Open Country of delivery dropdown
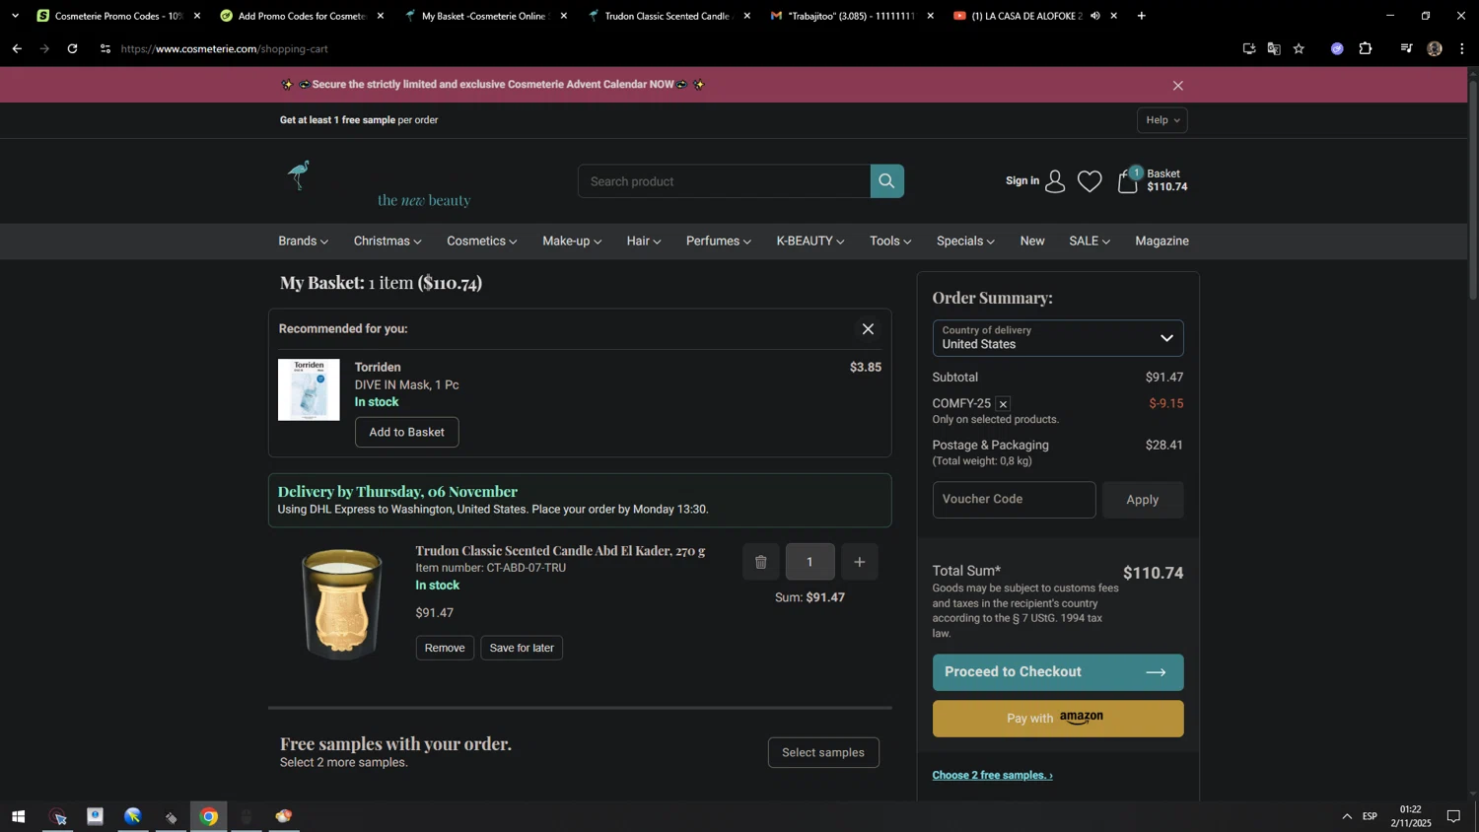The height and width of the screenshot is (832, 1479). coord(1058,338)
